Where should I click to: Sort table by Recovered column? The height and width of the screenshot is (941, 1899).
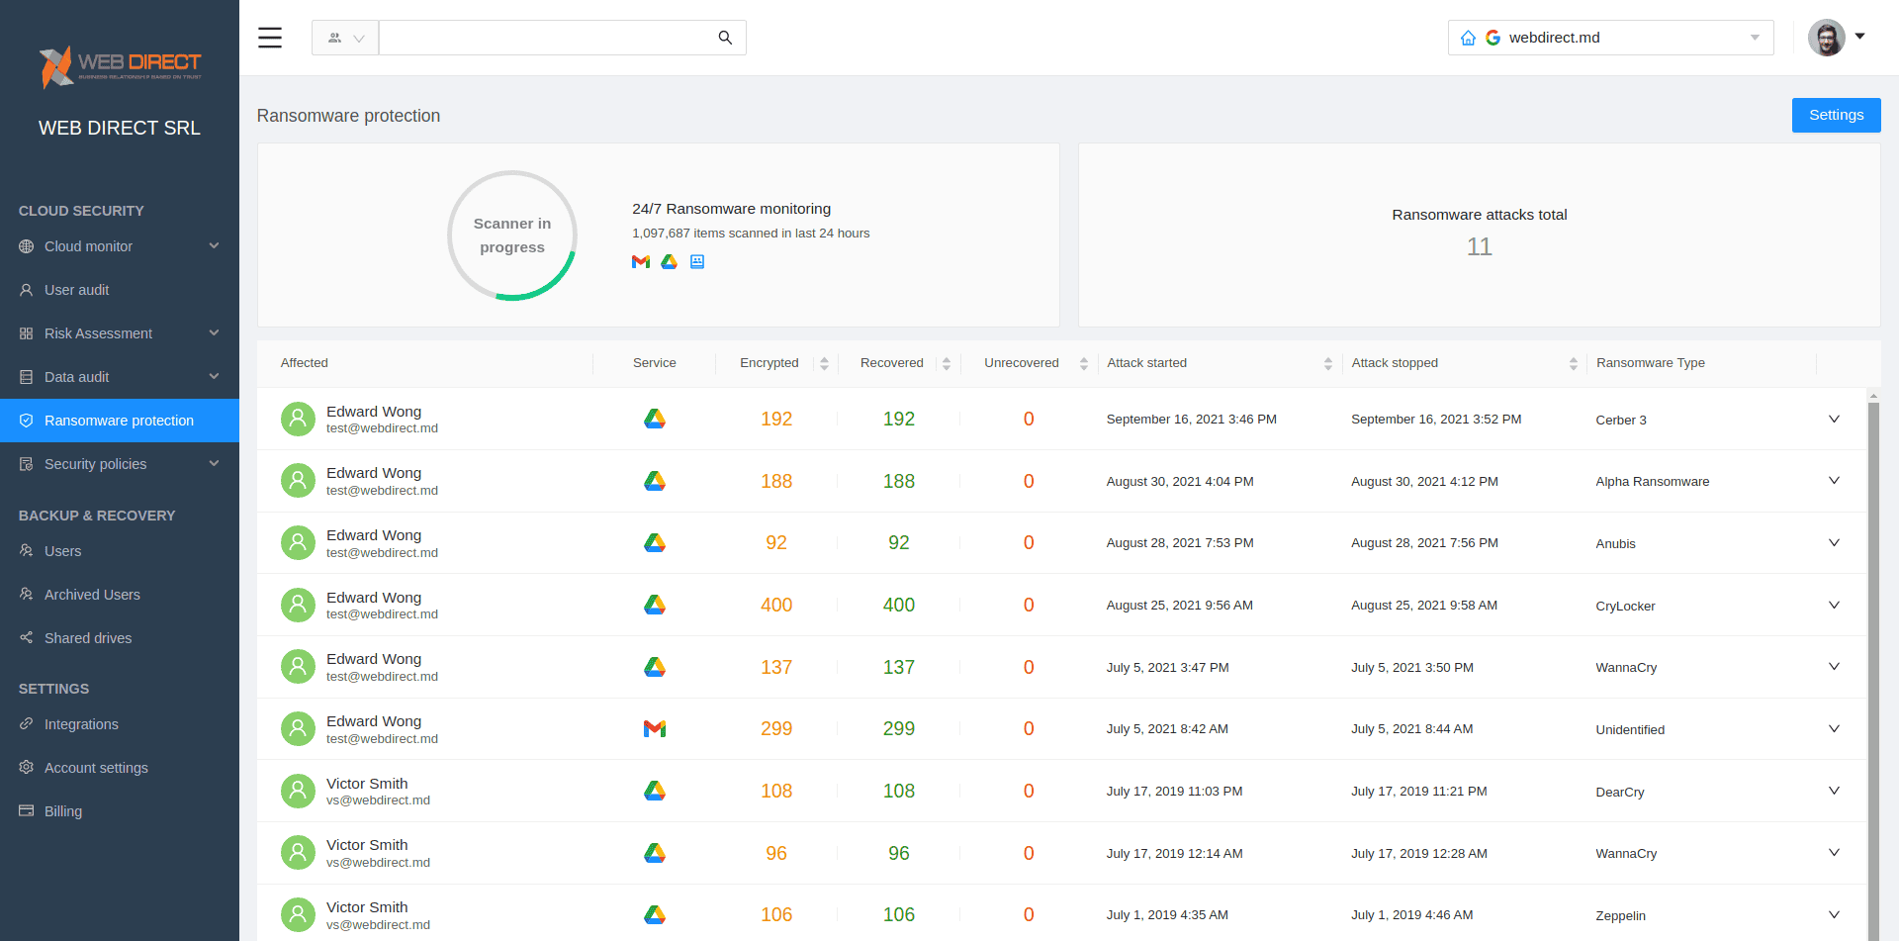click(x=947, y=364)
